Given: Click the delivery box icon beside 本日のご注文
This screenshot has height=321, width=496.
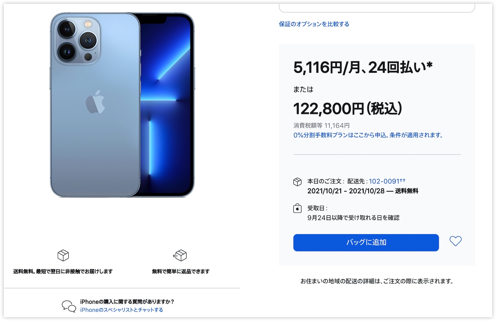Looking at the screenshot, I should pyautogui.click(x=297, y=182).
